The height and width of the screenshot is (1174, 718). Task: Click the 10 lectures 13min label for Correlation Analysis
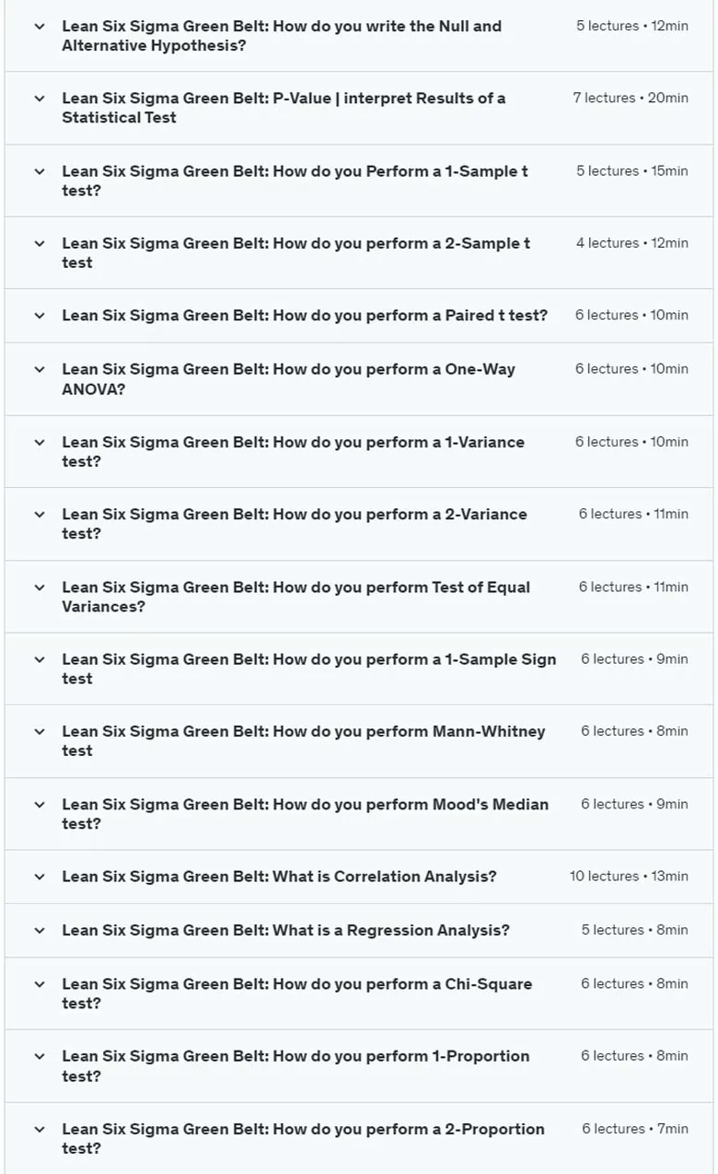click(x=629, y=877)
